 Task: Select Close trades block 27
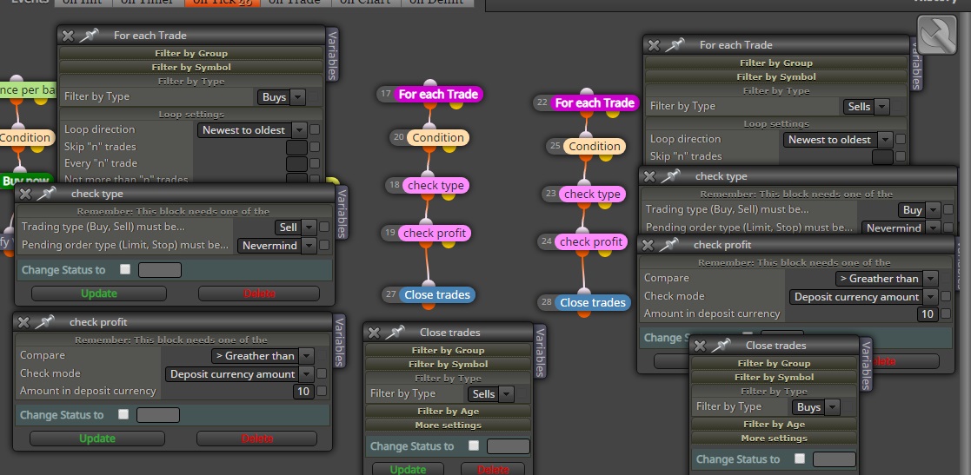click(x=437, y=294)
